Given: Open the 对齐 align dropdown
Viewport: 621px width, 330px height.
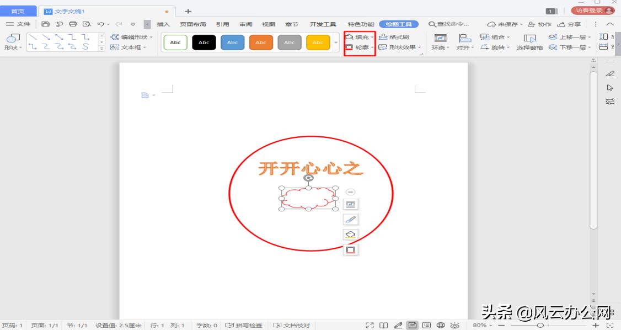Looking at the screenshot, I should (465, 42).
